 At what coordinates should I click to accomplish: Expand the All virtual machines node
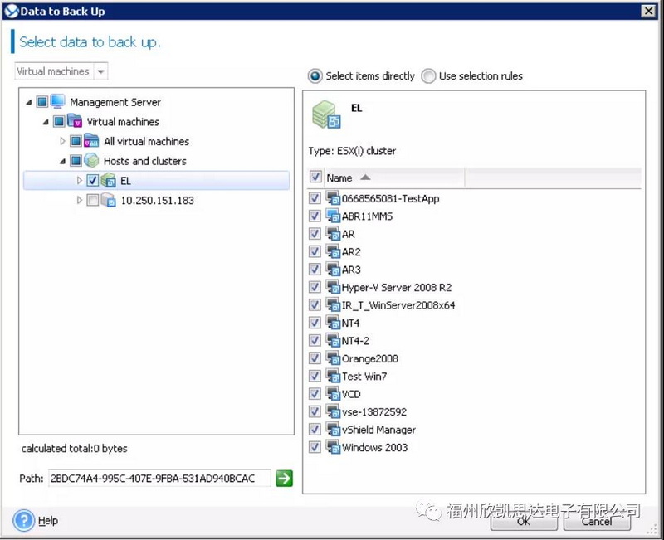tap(63, 142)
